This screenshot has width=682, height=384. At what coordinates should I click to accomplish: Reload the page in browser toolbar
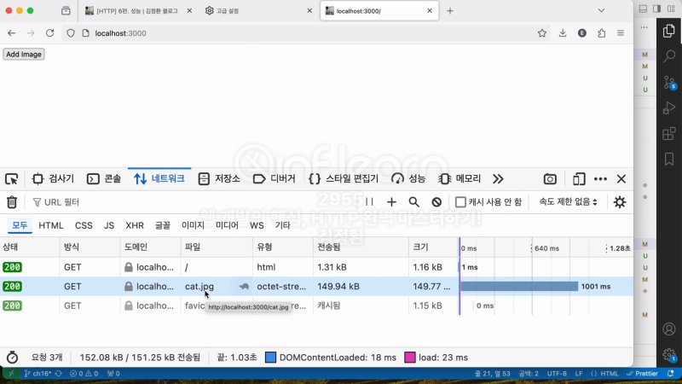(49, 33)
